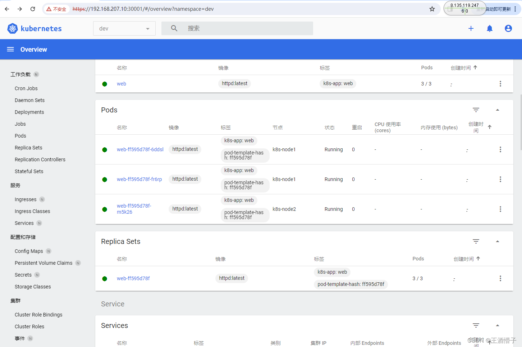Sort Replica Sets by creation time arrow

point(478,259)
